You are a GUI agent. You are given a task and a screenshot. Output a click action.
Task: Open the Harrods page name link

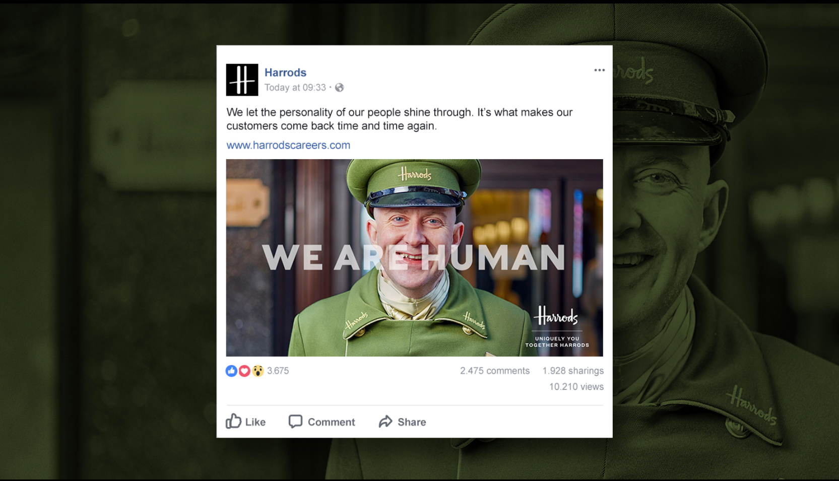tap(285, 73)
